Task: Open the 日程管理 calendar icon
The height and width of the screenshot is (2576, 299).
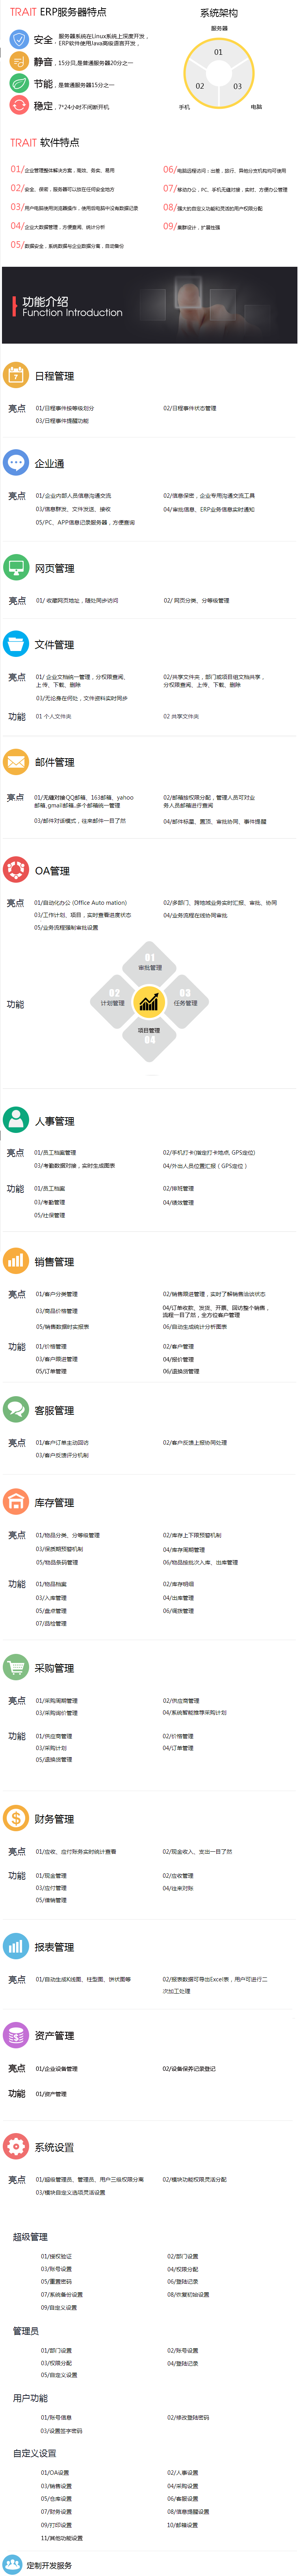Action: tap(16, 375)
